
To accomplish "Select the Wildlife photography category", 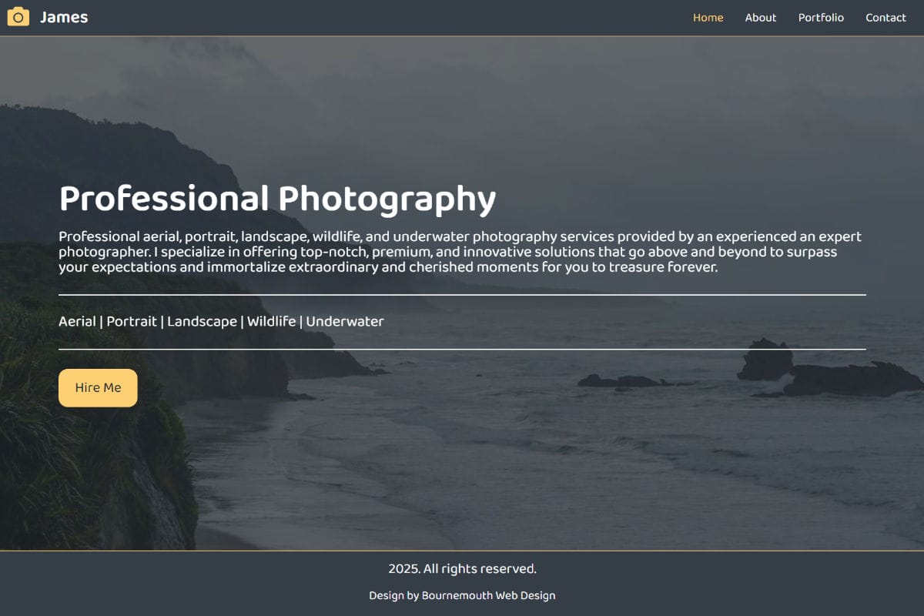I will pyautogui.click(x=270, y=321).
